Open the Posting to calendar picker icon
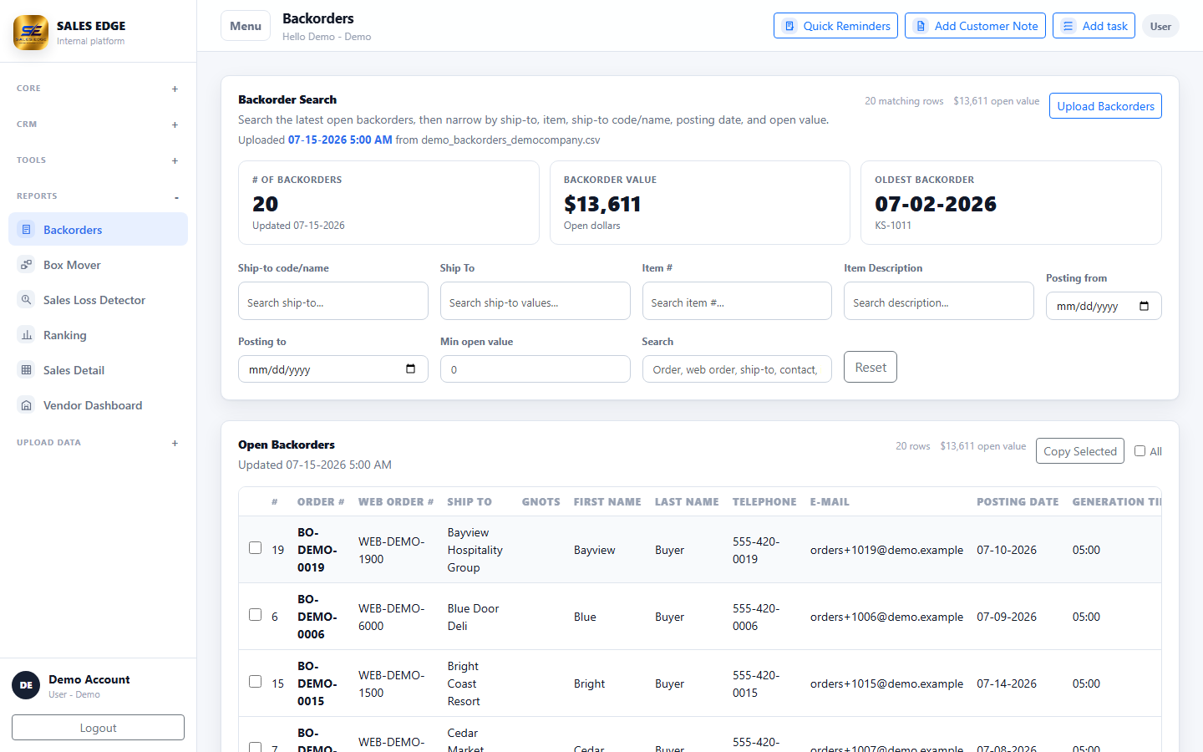 point(410,368)
